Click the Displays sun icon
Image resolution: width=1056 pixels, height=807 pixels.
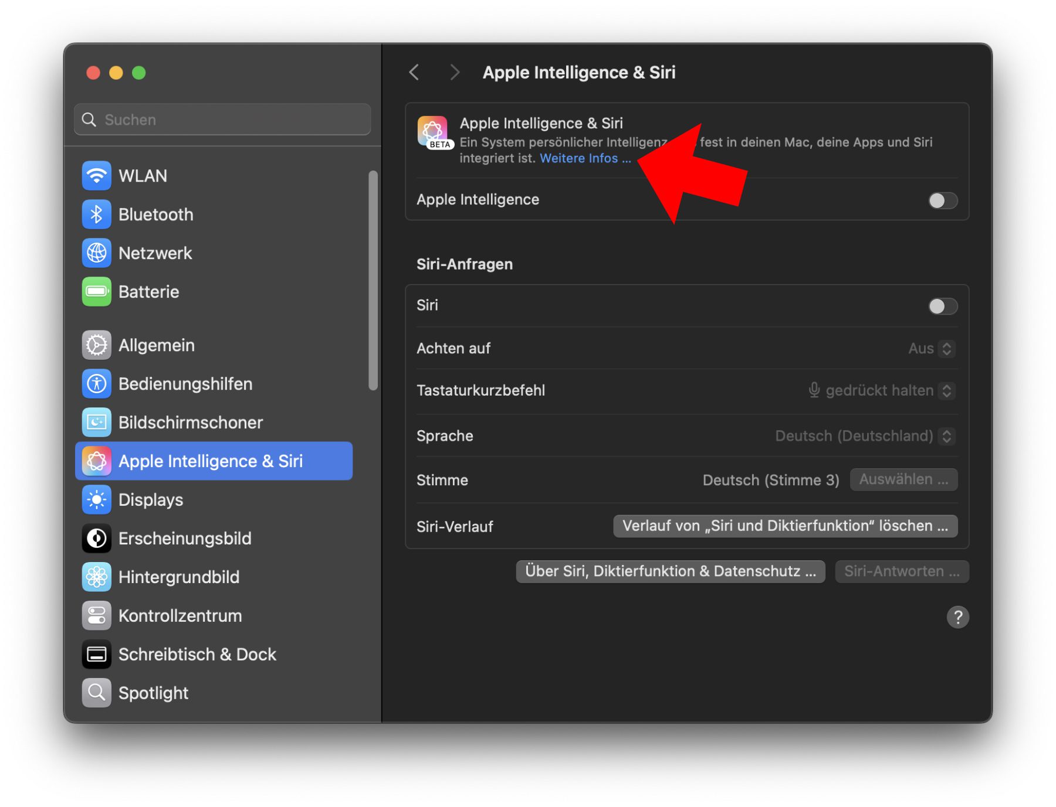96,500
